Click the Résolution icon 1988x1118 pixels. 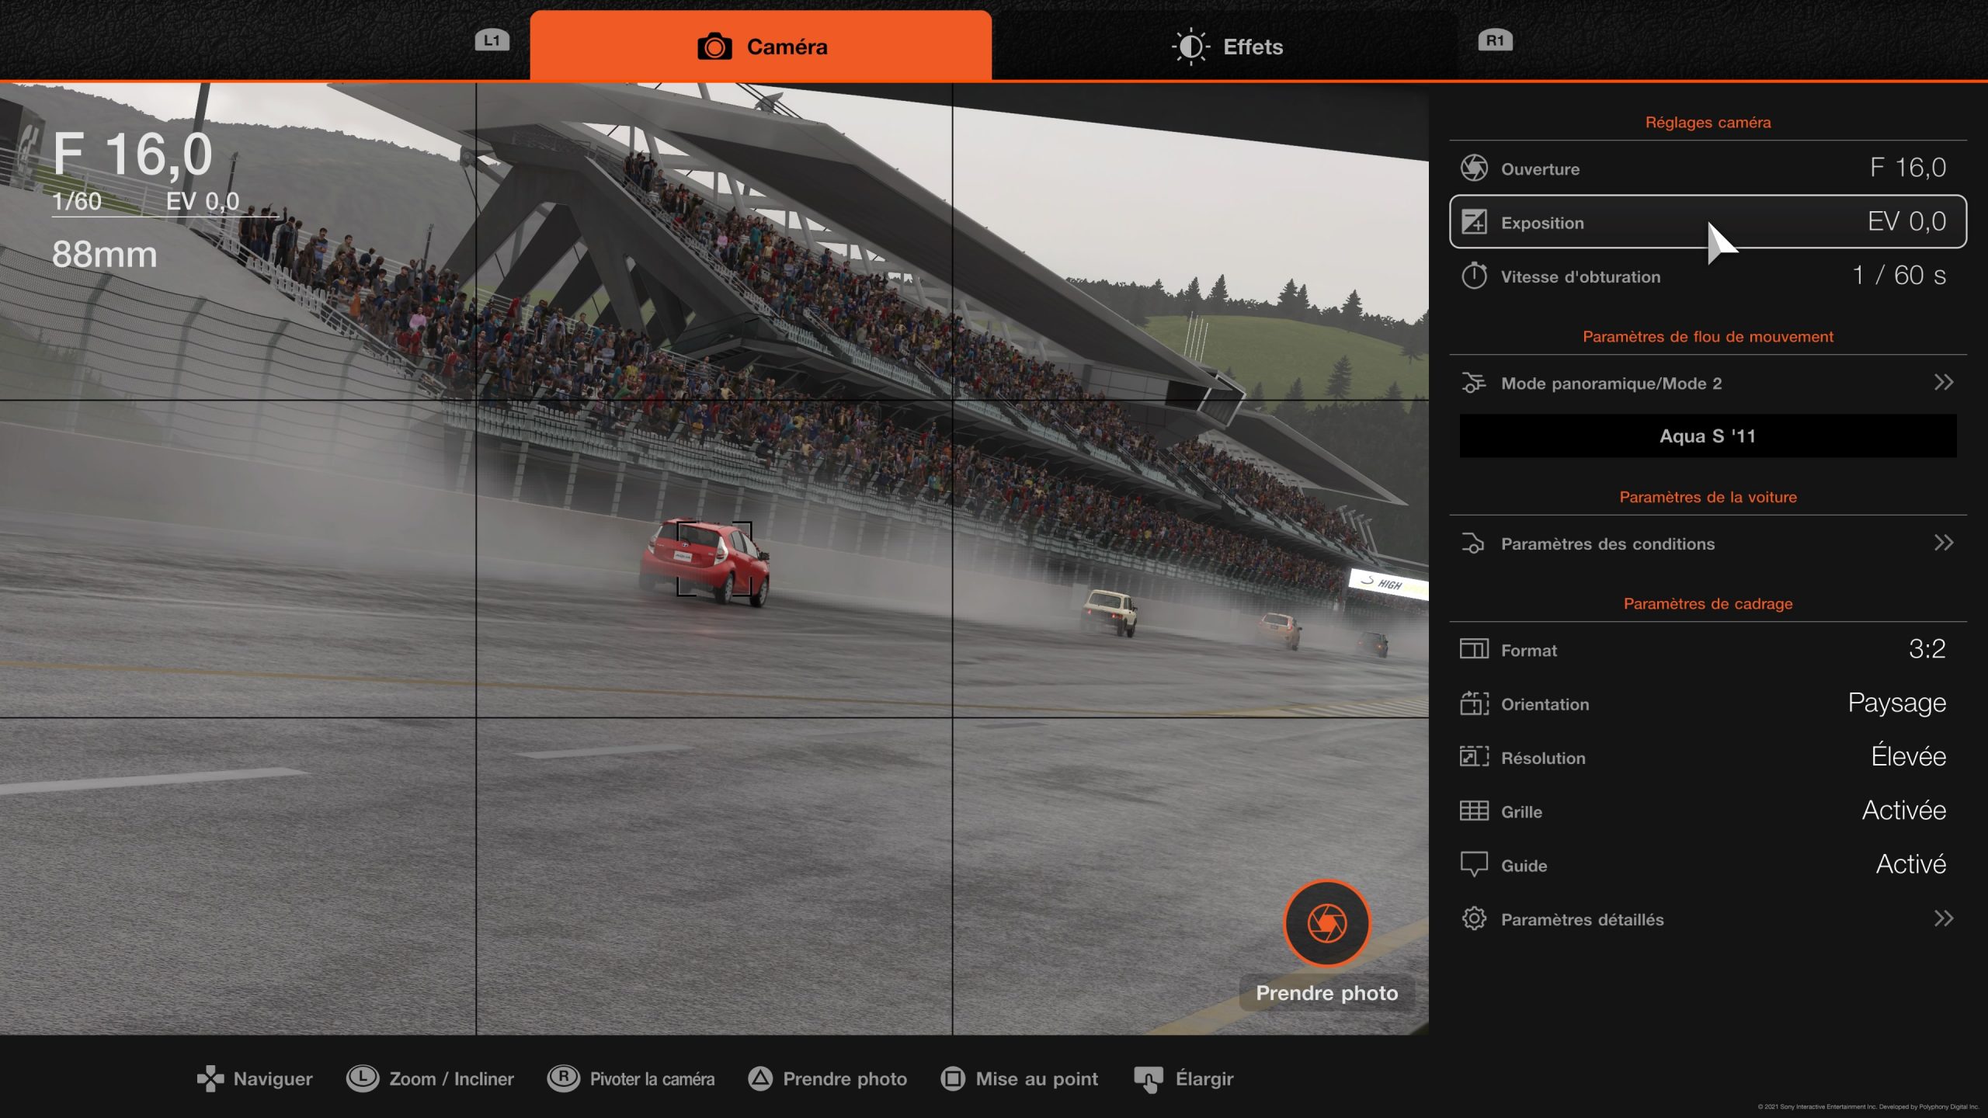1473,757
